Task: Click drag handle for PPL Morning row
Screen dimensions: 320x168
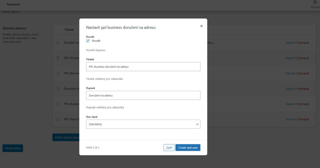Action: coord(58,73)
